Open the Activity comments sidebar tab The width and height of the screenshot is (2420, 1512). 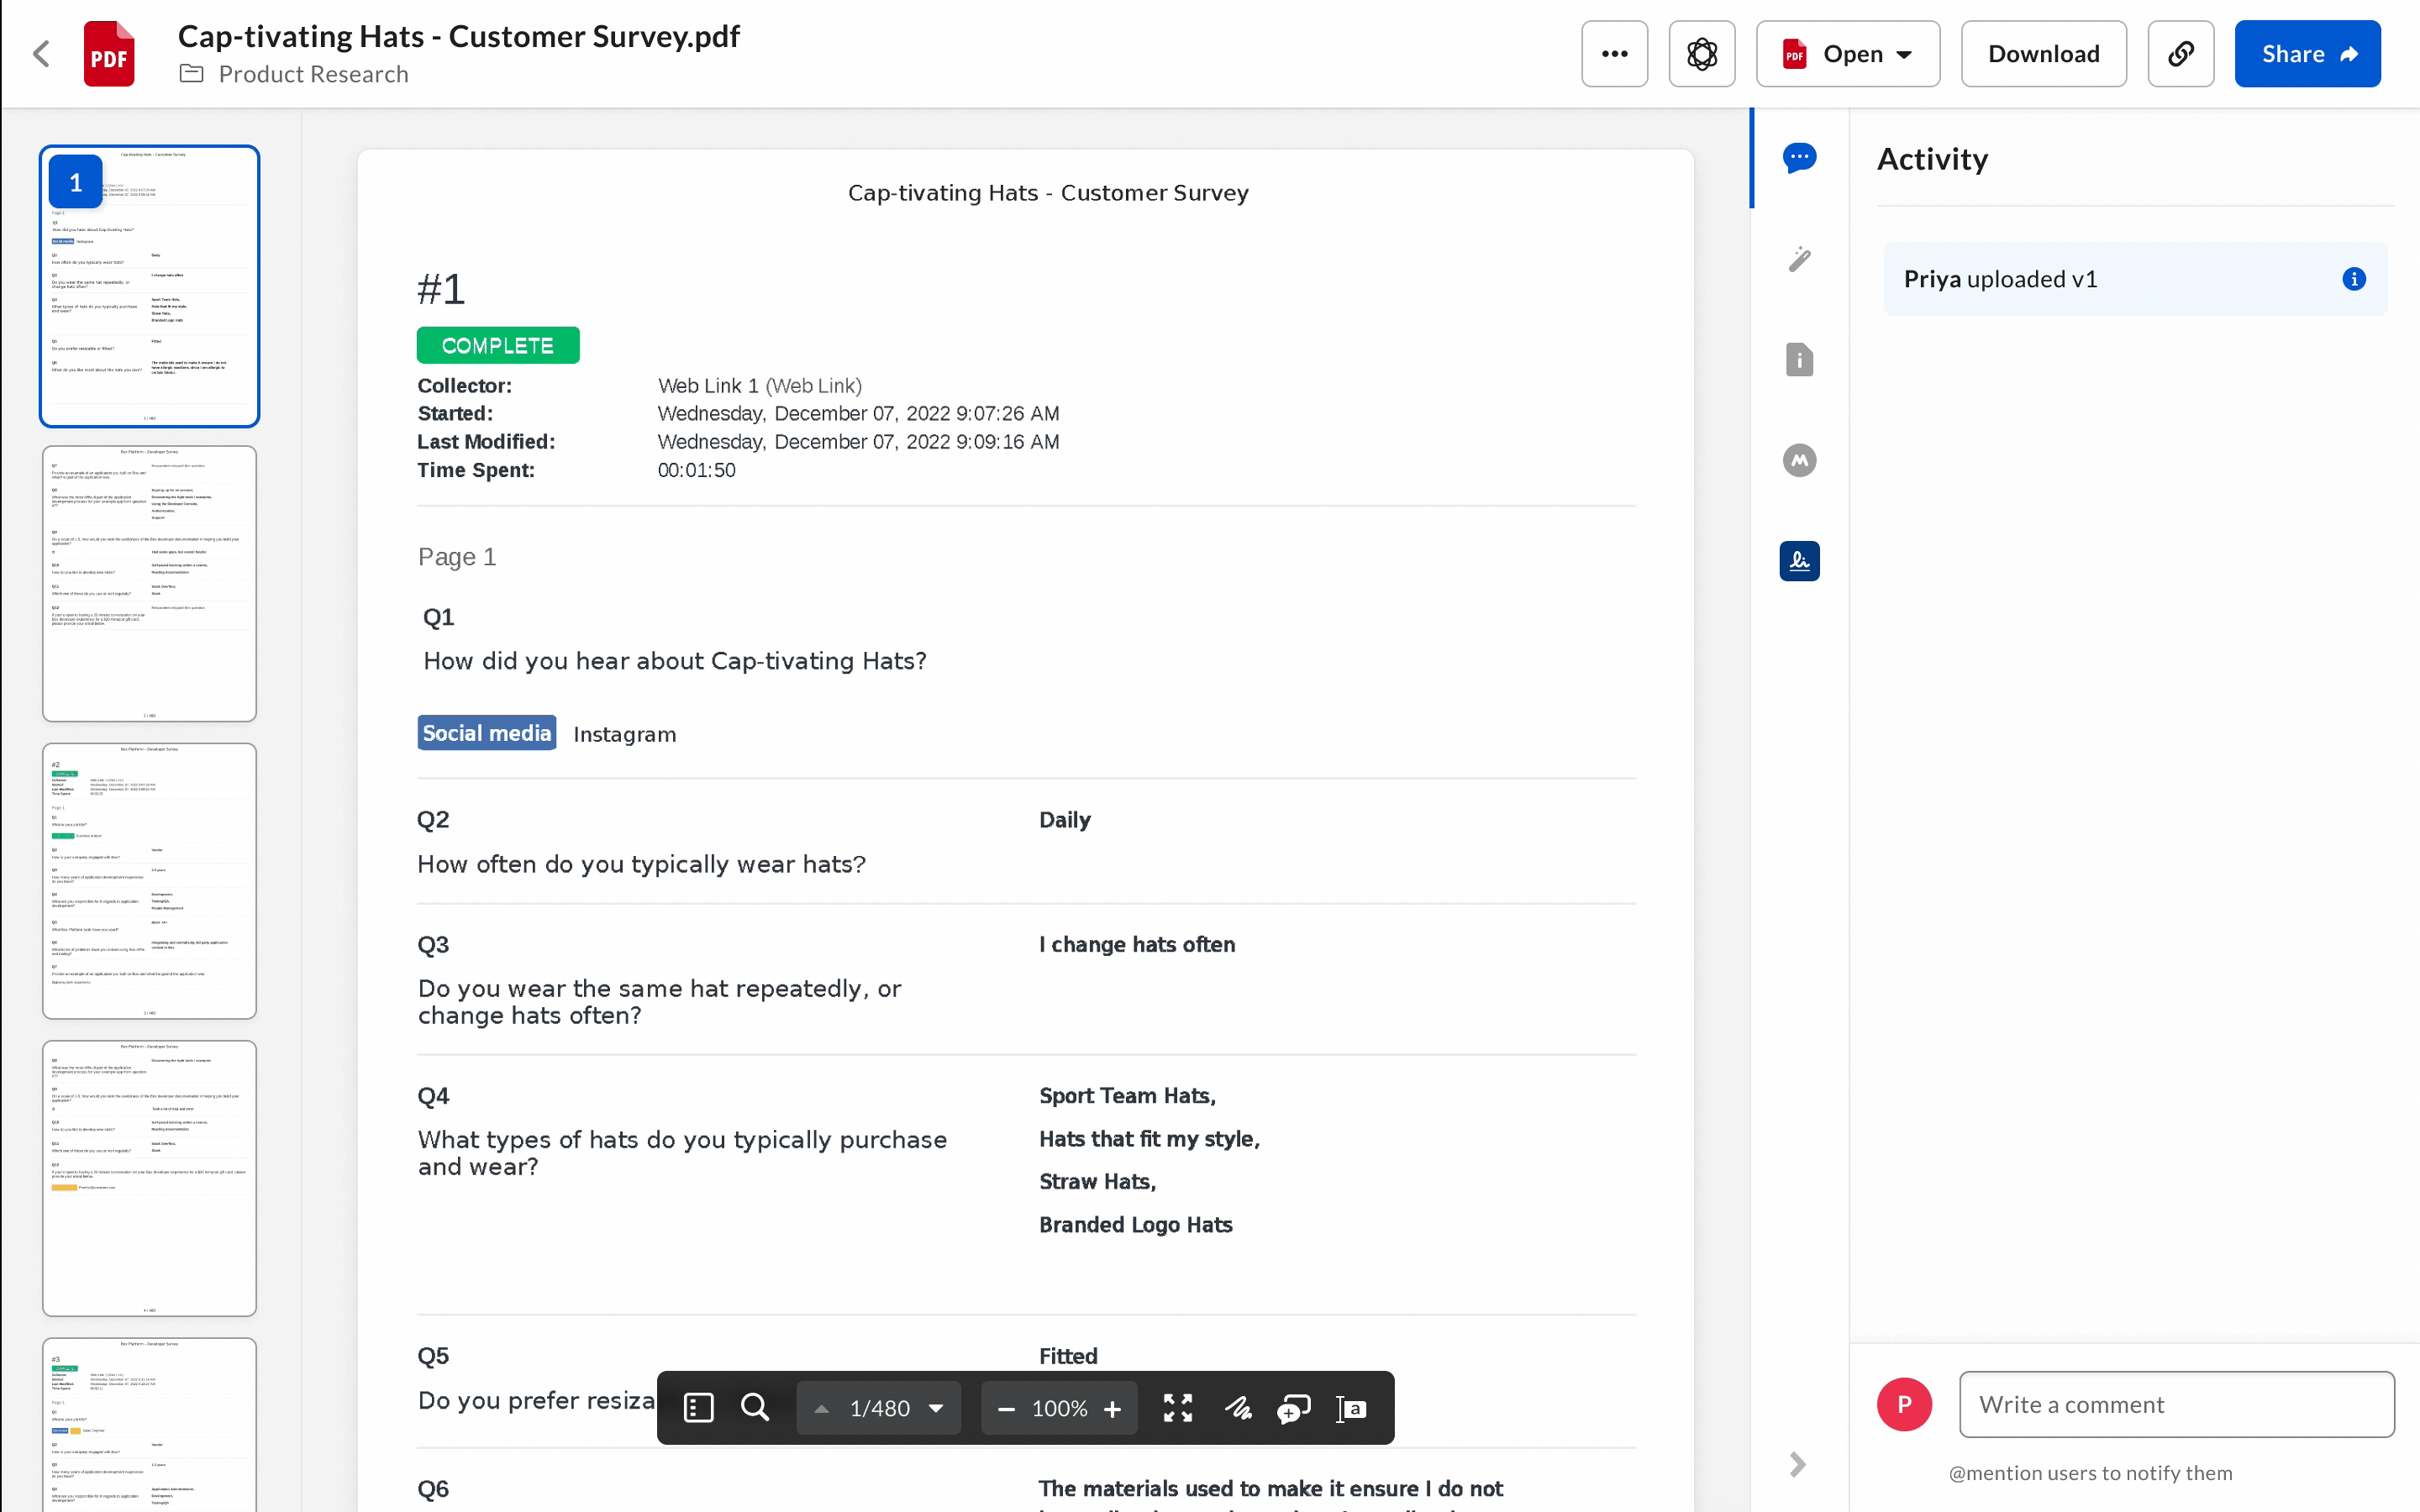pyautogui.click(x=1799, y=158)
